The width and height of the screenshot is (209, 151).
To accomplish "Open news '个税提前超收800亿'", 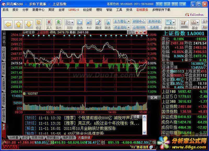I will 95,118.
